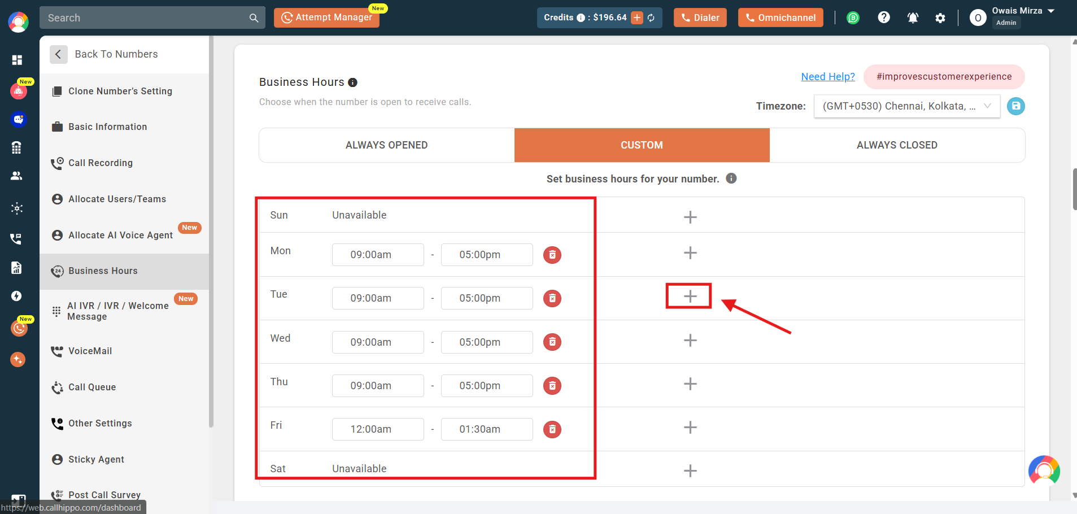Open Monday start time 09:00am picker

pos(378,255)
